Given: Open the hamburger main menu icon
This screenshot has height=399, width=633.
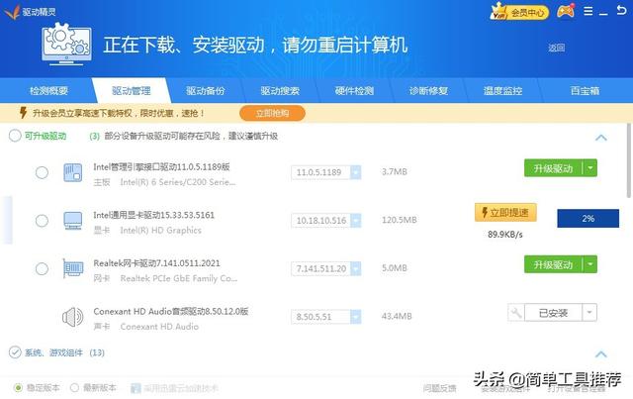Looking at the screenshot, I should (588, 11).
